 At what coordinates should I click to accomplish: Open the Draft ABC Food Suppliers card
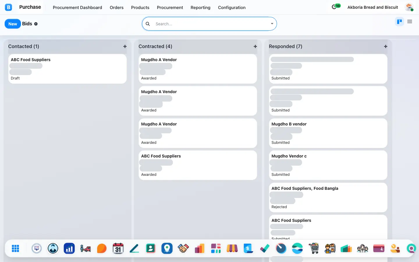68,69
